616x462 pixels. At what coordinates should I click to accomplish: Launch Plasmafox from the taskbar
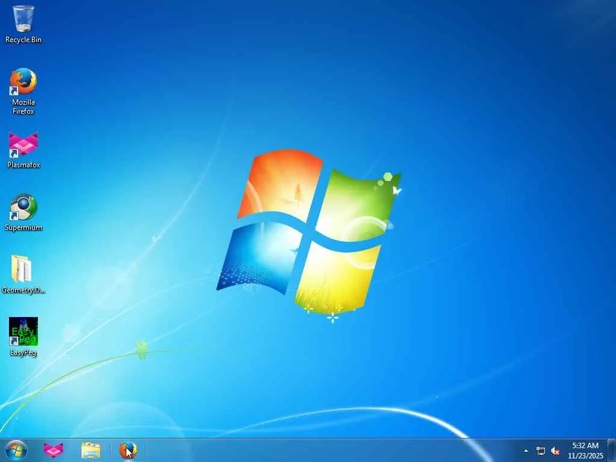[x=54, y=450]
